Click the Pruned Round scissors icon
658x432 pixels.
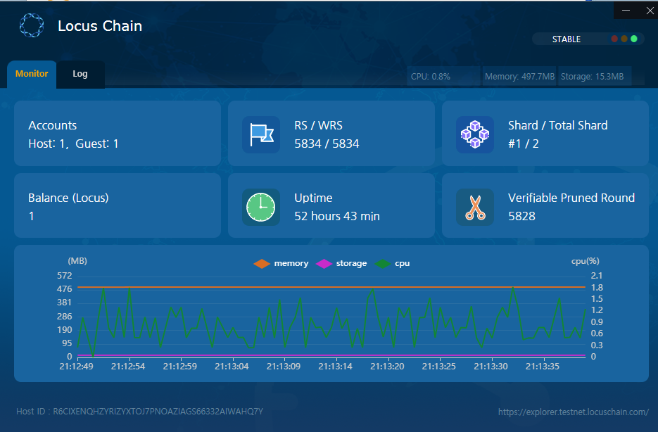[x=475, y=207]
